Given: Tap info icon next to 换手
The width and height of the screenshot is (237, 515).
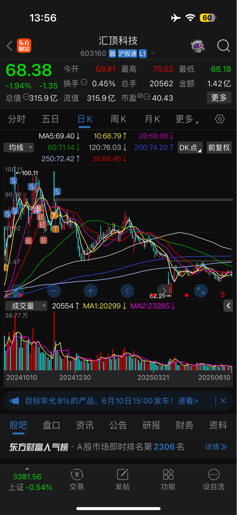Looking at the screenshot, I should [x=84, y=82].
